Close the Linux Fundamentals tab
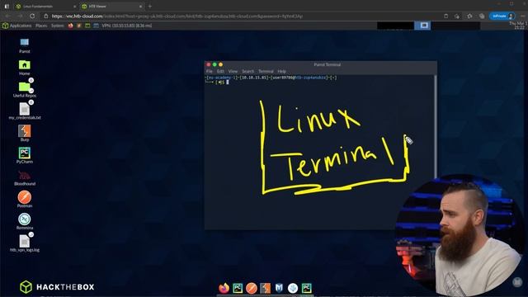The height and width of the screenshot is (297, 528). click(74, 6)
